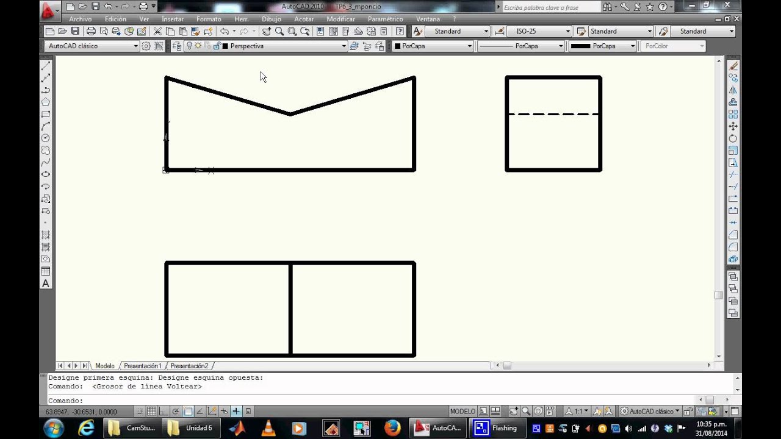Open the annotation scale 1:1 dropdown

tap(577, 412)
